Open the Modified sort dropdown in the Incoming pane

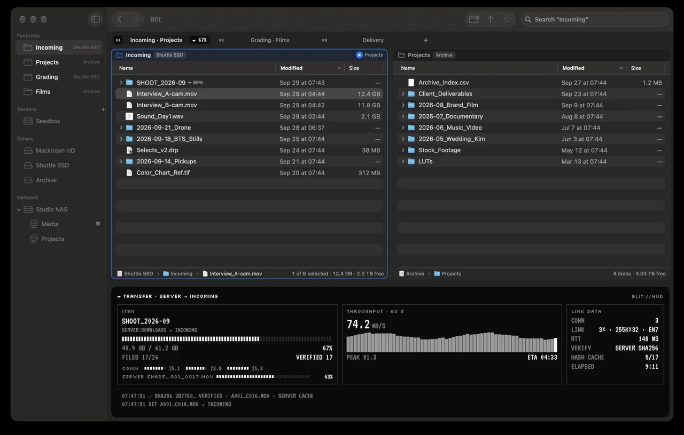[339, 68]
